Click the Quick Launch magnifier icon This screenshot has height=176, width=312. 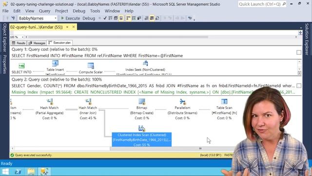(x=284, y=4)
